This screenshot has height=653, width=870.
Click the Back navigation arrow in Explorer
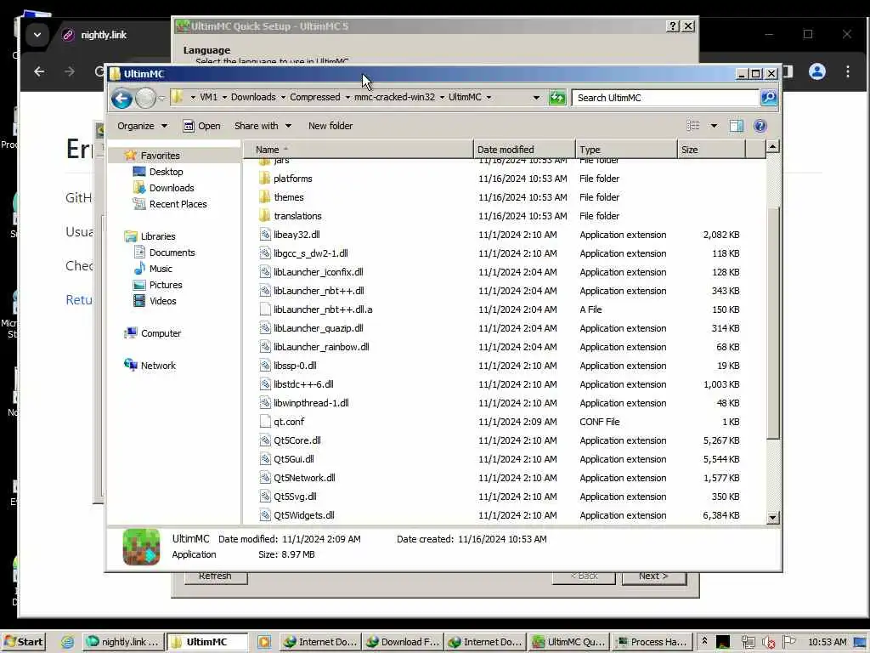pyautogui.click(x=121, y=99)
